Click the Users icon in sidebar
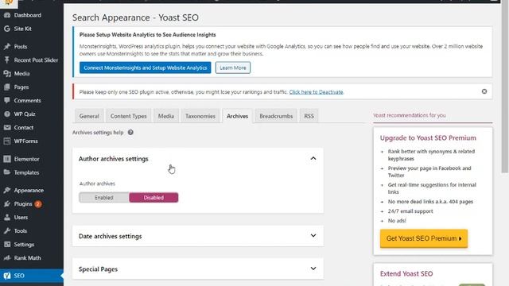The width and height of the screenshot is (509, 286). click(x=7, y=217)
